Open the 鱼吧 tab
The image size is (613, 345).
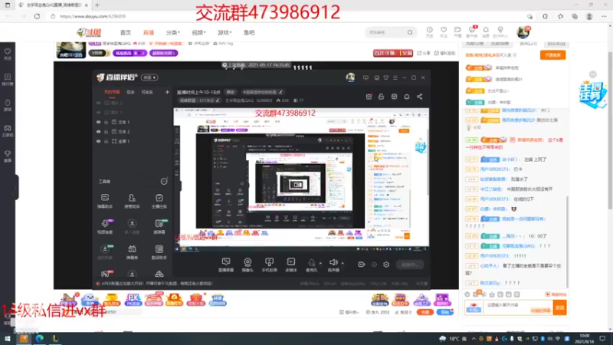click(x=249, y=32)
